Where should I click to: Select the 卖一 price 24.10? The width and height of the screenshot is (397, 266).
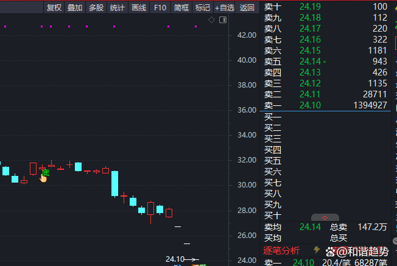pos(310,105)
